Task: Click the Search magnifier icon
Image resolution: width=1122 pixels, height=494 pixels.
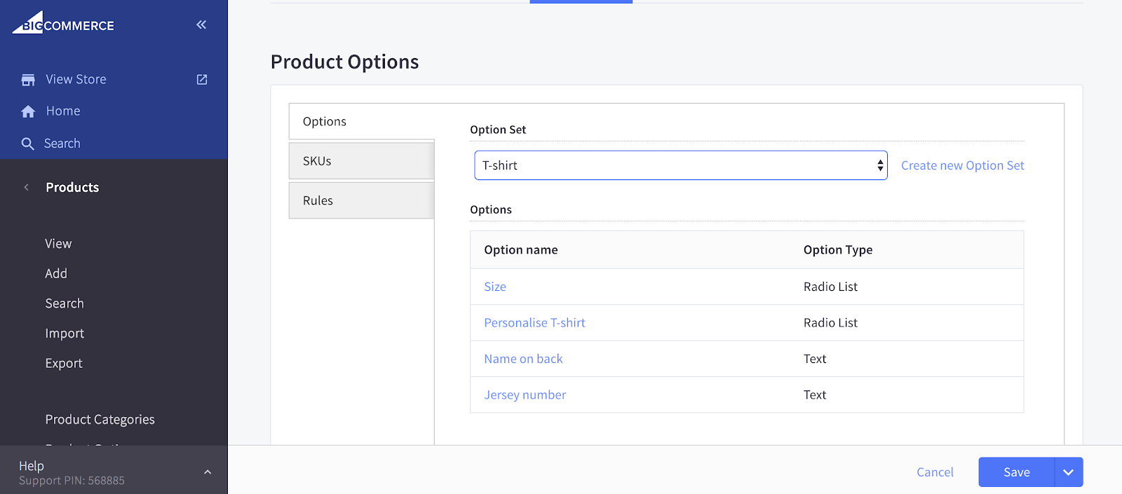Action: click(x=28, y=144)
